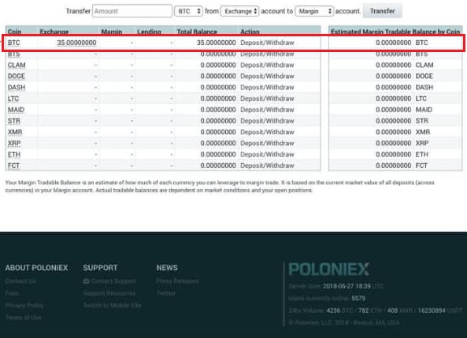Screen dimensions: 467x338
Task: Click the BTC coin link
Action: (x=13, y=43)
